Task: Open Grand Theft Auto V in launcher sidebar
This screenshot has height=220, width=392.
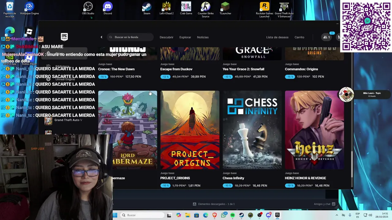Action: pyautogui.click(x=64, y=120)
